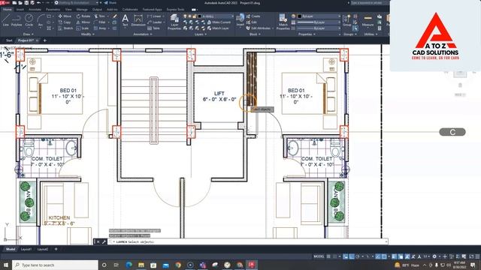481x270 pixels.
Task: Switch to the Layout1 tab
Action: (26, 249)
